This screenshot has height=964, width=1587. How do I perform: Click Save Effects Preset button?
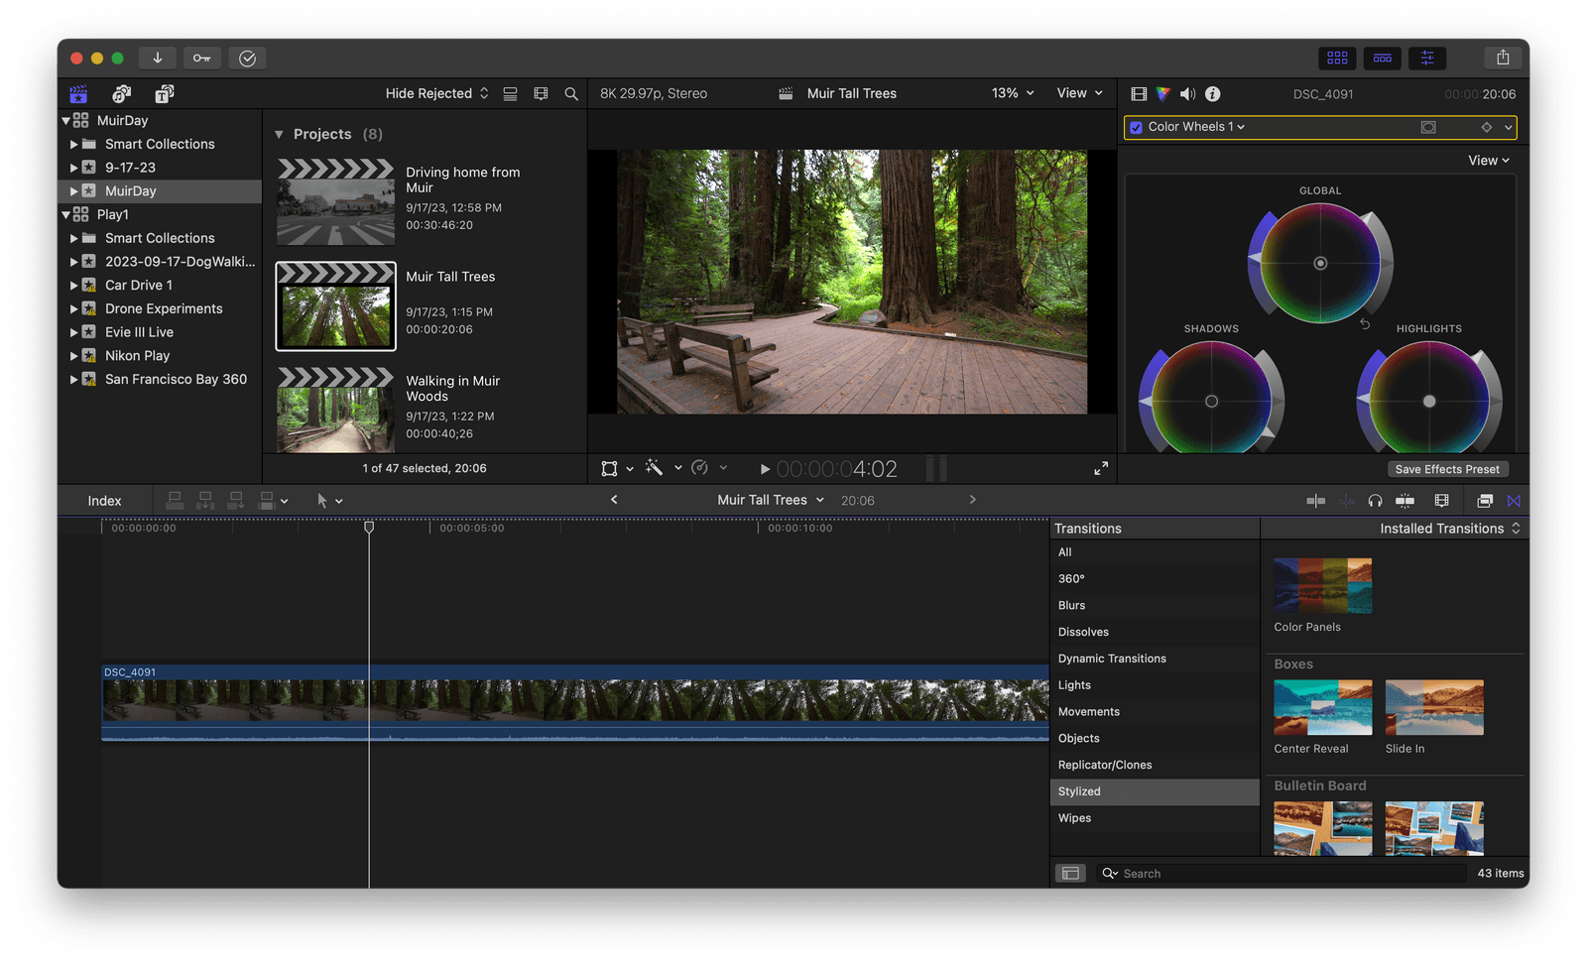(1447, 469)
